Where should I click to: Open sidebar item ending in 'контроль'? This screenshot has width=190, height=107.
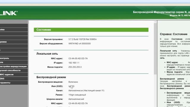14,58
